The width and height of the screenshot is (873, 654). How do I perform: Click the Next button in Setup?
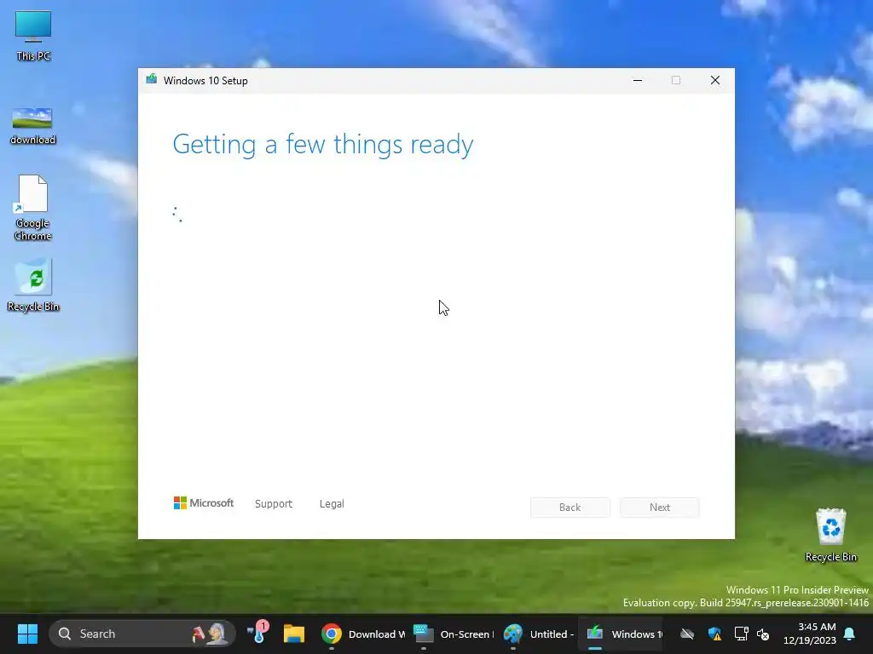click(660, 508)
